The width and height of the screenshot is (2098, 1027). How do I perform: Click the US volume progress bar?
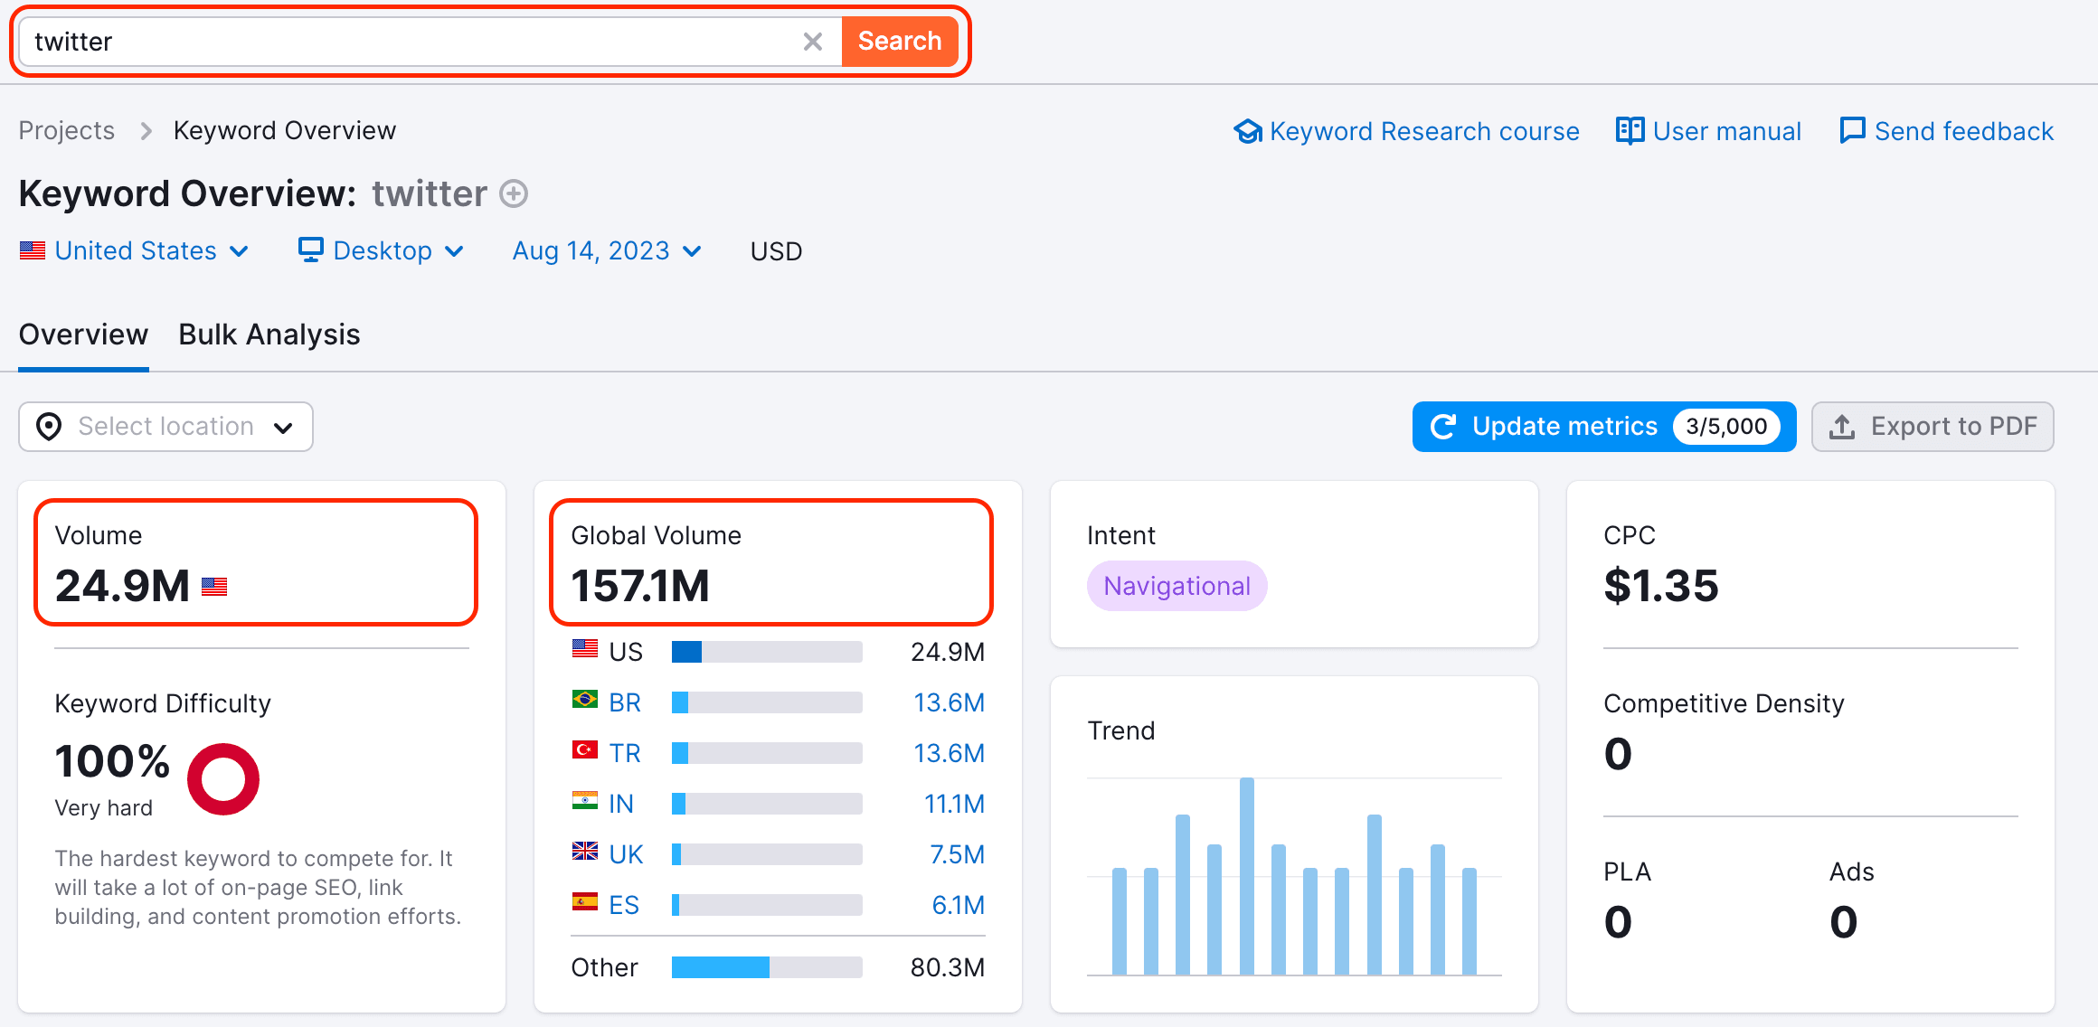[767, 652]
